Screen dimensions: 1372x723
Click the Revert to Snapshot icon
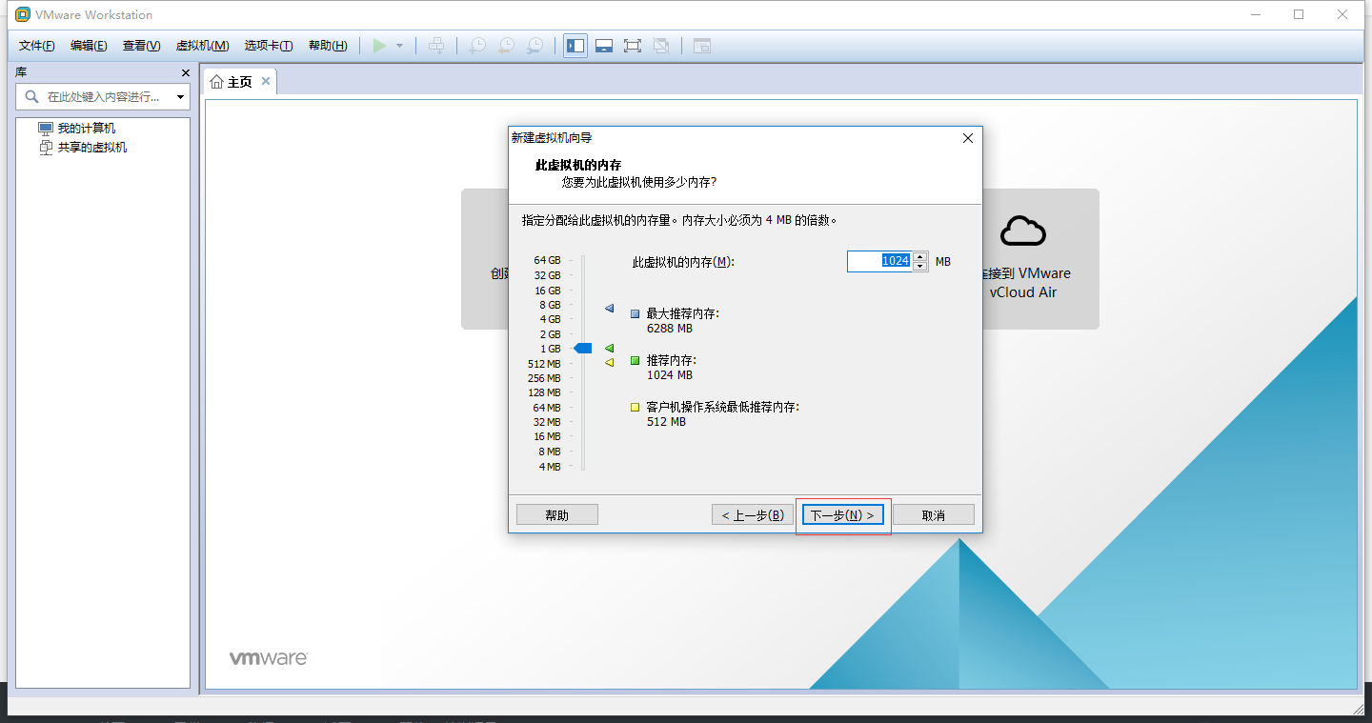(506, 46)
